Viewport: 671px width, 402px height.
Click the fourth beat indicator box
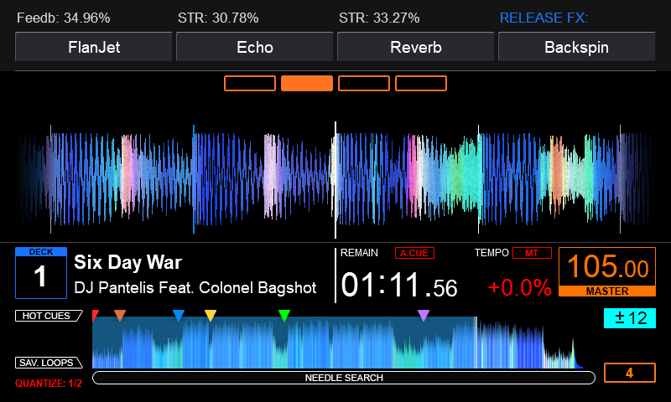coord(421,83)
